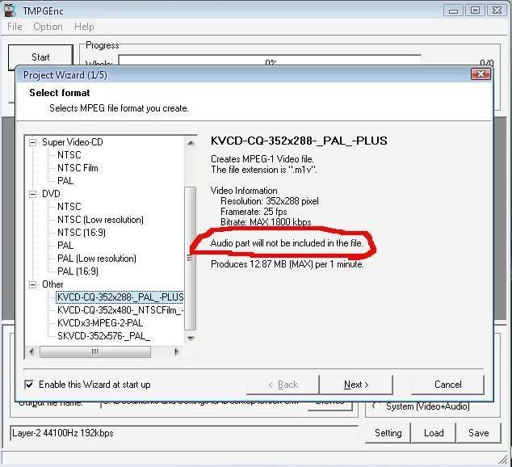Viewport: 512px width, 467px height.
Task: Select NTSC under DVD
Action: click(x=69, y=207)
